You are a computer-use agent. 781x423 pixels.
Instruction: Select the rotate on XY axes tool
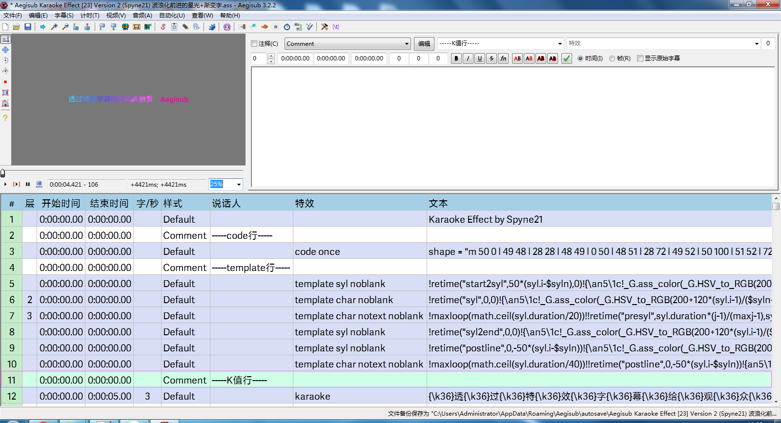pyautogui.click(x=5, y=71)
